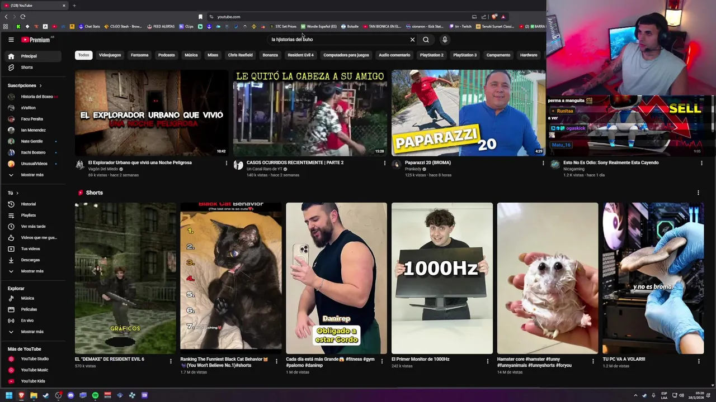Start voice search with the microphone icon

[x=445, y=40]
